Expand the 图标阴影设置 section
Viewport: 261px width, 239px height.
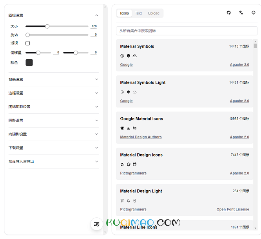tap(53, 107)
